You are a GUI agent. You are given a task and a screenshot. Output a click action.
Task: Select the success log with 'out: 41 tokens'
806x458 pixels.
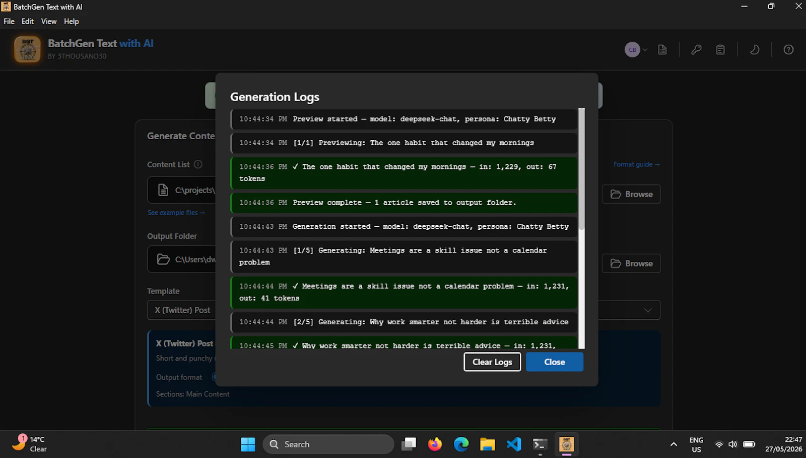point(404,292)
